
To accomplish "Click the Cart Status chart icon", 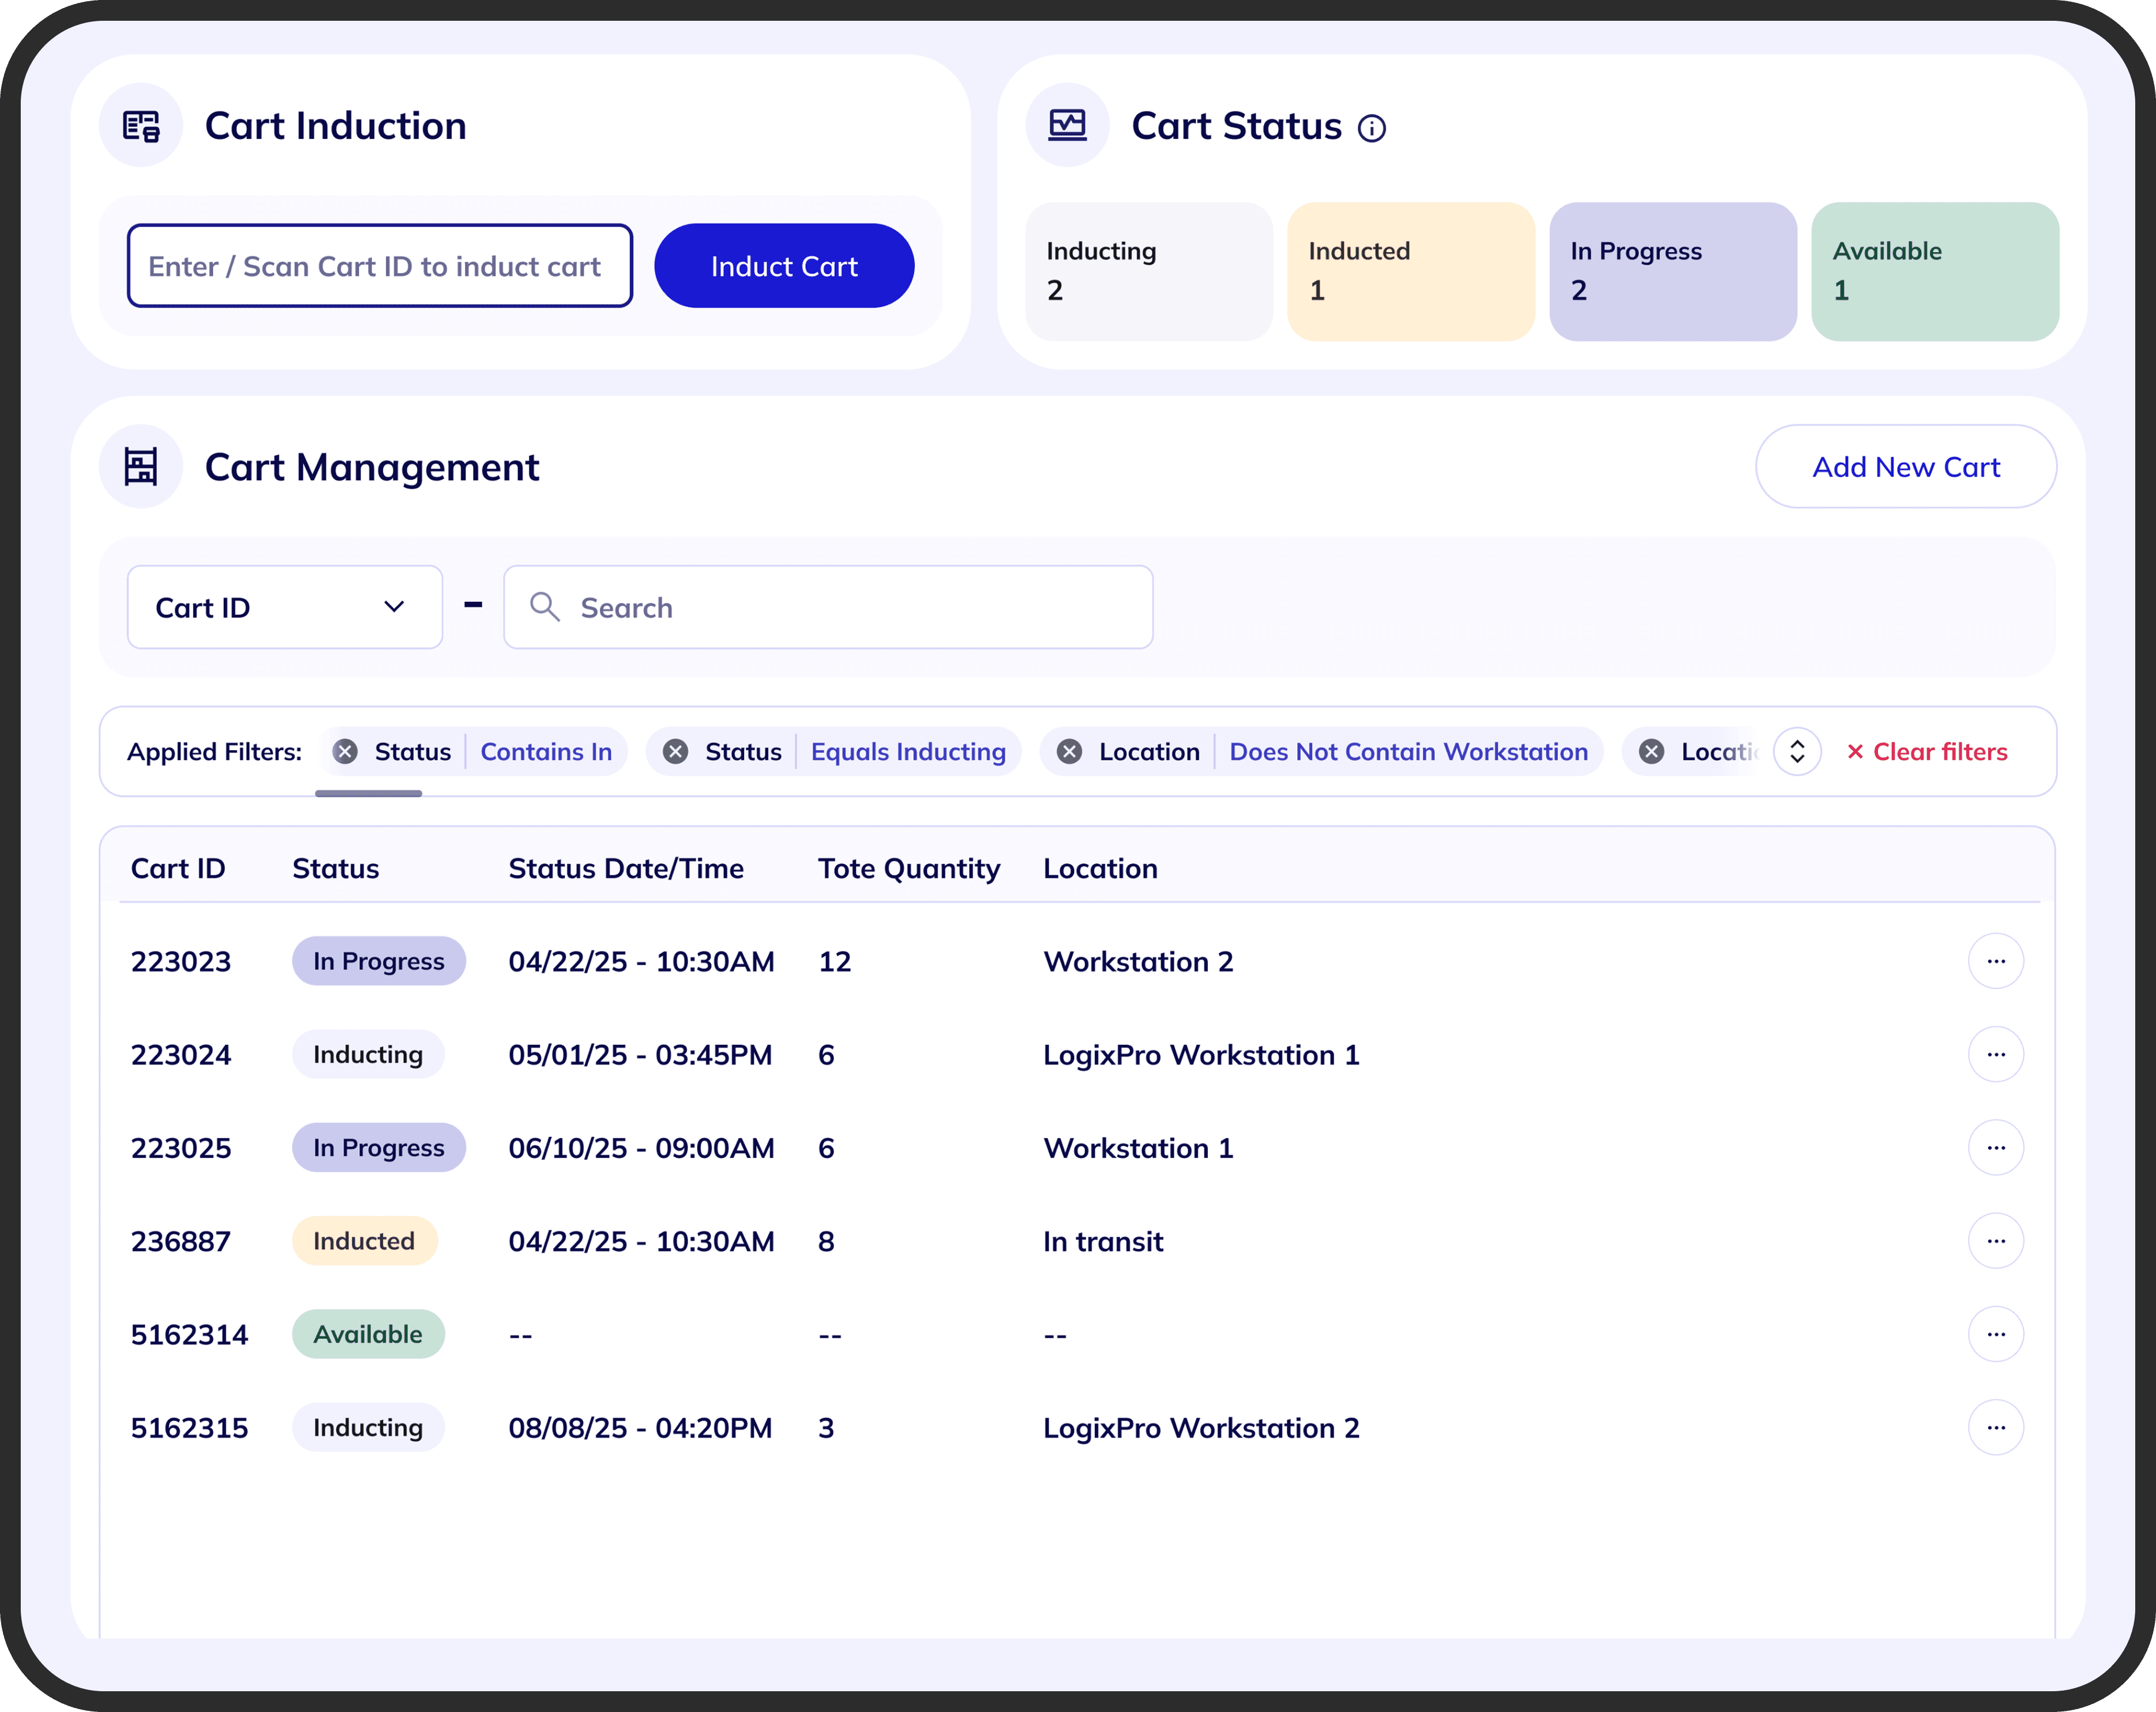I will [1067, 126].
